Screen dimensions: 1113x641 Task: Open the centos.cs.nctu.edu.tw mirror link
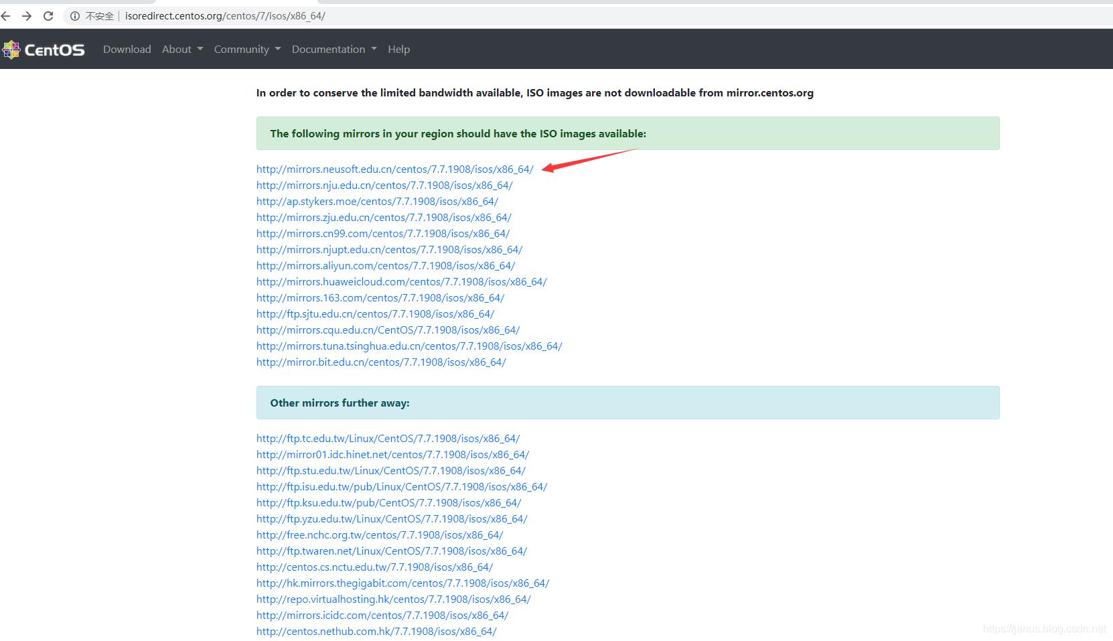(x=375, y=567)
